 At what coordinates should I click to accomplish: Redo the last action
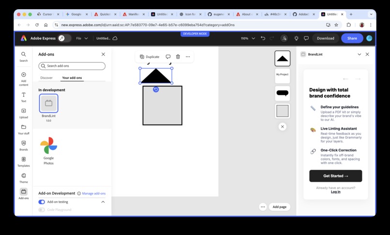coord(272,38)
